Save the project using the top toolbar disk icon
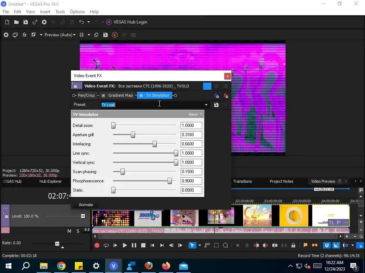The width and height of the screenshot is (365, 273). pos(26,22)
